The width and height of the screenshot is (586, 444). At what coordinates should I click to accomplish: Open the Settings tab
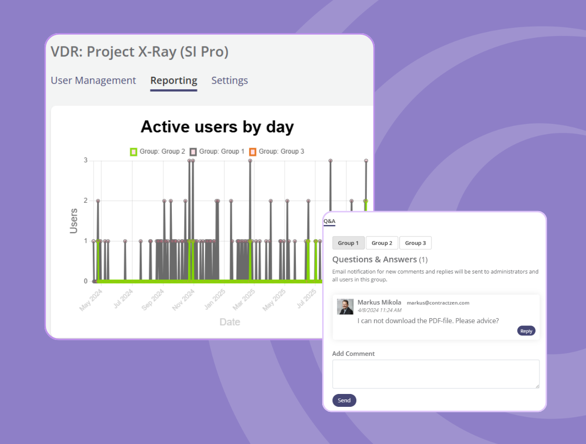[230, 80]
